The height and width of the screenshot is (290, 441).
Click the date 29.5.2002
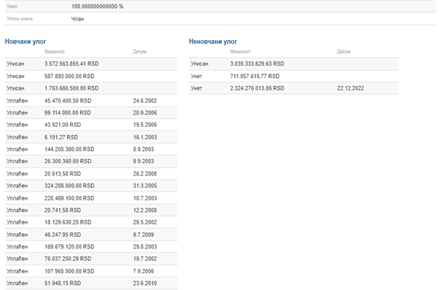(145, 222)
